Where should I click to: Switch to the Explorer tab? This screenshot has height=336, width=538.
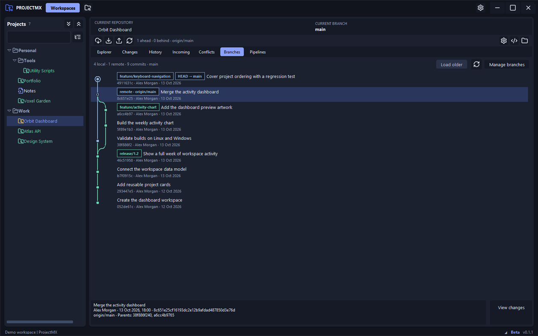[104, 52]
